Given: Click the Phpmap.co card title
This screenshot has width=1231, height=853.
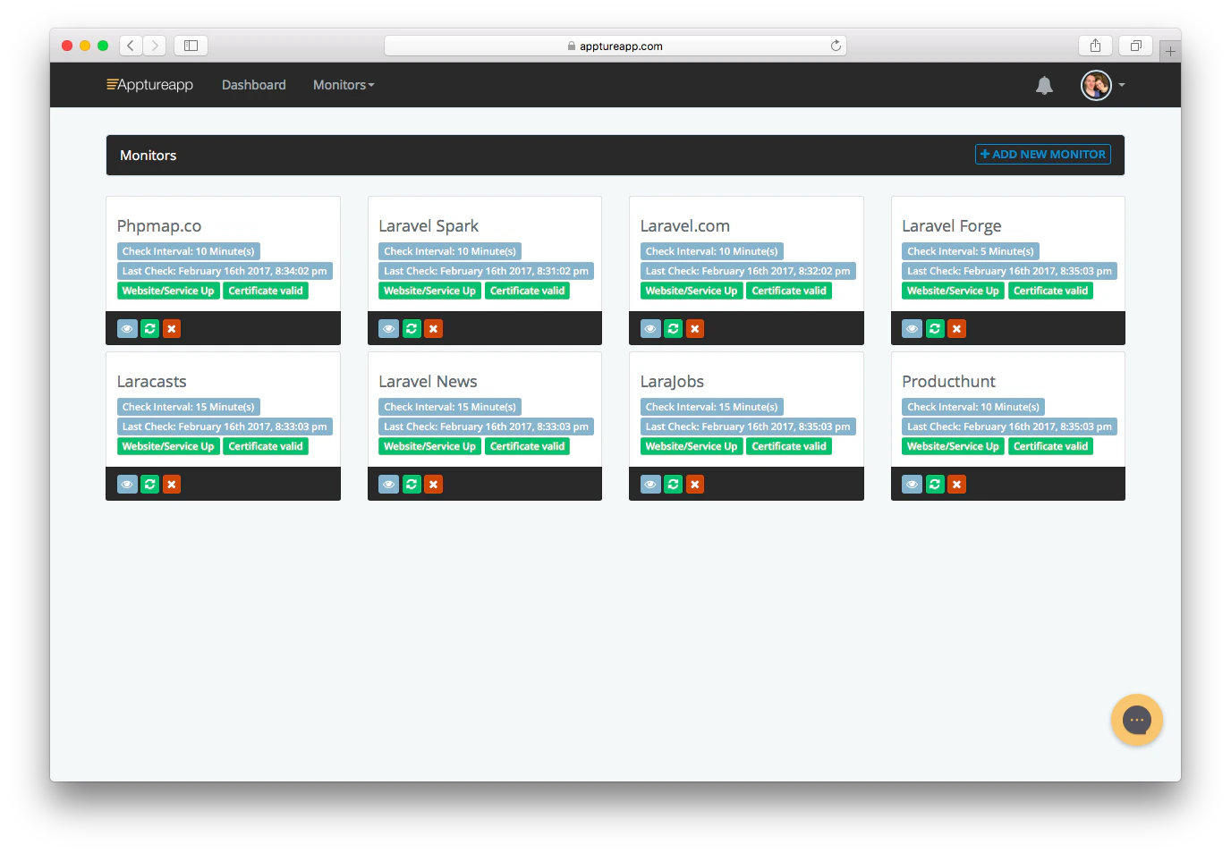Looking at the screenshot, I should pyautogui.click(x=159, y=226).
